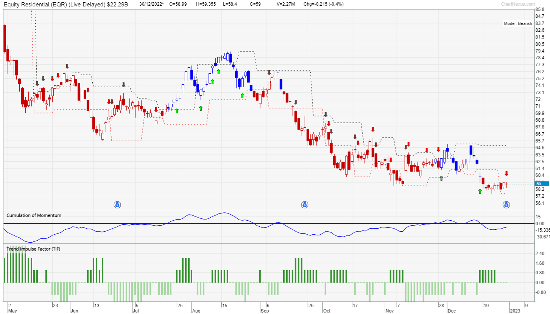Screen dimensions: 550x314
Task: Click the green up arrow below December 19 candle
Action: [x=480, y=192]
